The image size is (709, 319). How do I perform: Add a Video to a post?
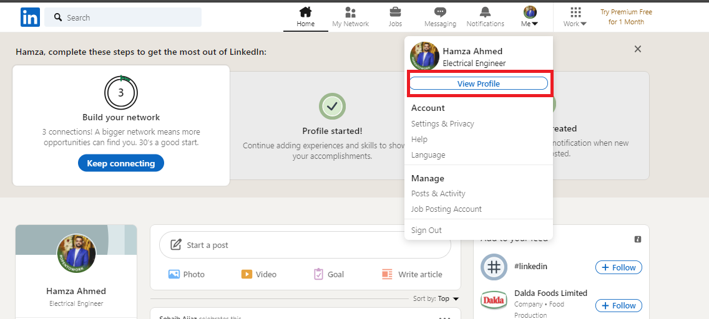[x=258, y=274]
